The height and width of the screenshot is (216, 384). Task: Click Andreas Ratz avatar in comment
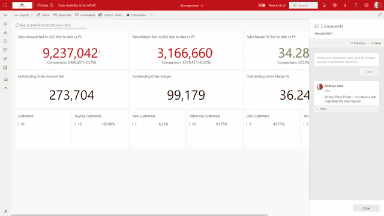(x=320, y=86)
